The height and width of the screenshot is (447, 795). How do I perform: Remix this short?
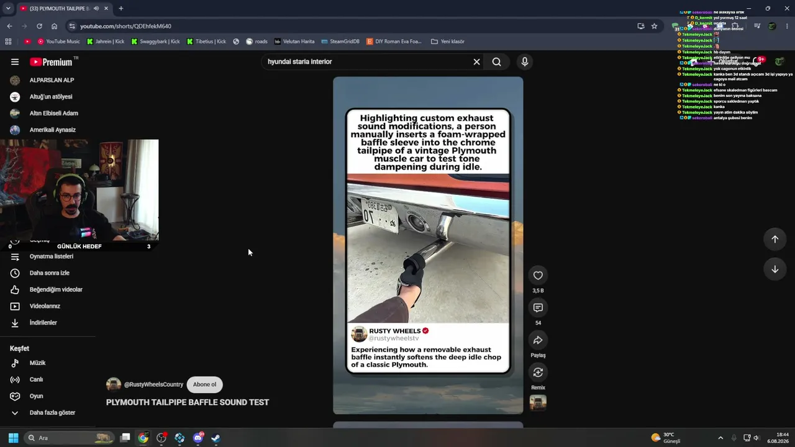[x=538, y=372]
